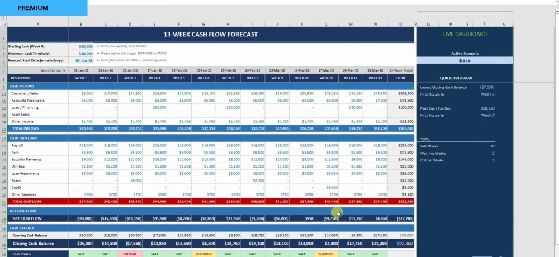Screen dimensions: 559x257
Task: Click TOTAL INFLOWS total $506,000 cell
Action: [401, 128]
